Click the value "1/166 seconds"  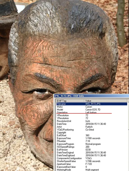pyautogui.click(x=93, y=161)
